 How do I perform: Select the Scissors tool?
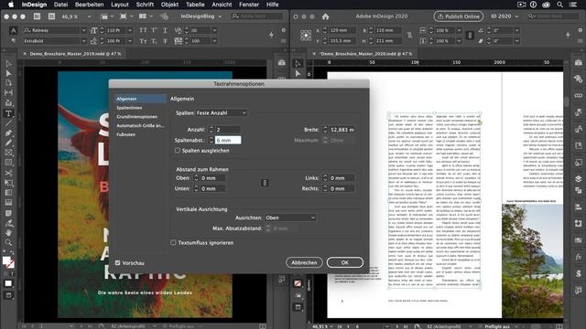(x=8, y=173)
